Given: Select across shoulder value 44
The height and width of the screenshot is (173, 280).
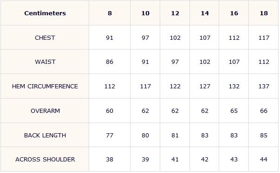Looking at the screenshot, I should 264,159.
